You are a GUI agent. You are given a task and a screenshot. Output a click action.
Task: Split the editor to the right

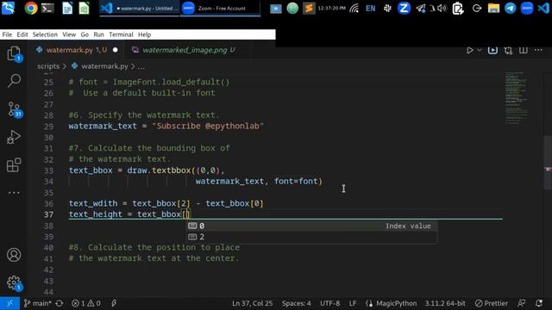click(524, 50)
